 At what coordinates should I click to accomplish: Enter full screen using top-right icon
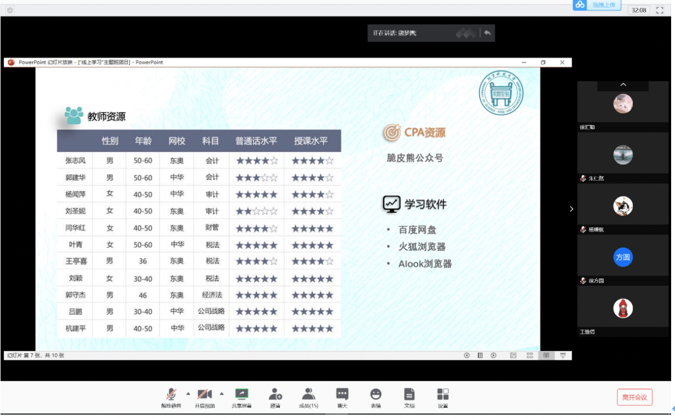[660, 10]
